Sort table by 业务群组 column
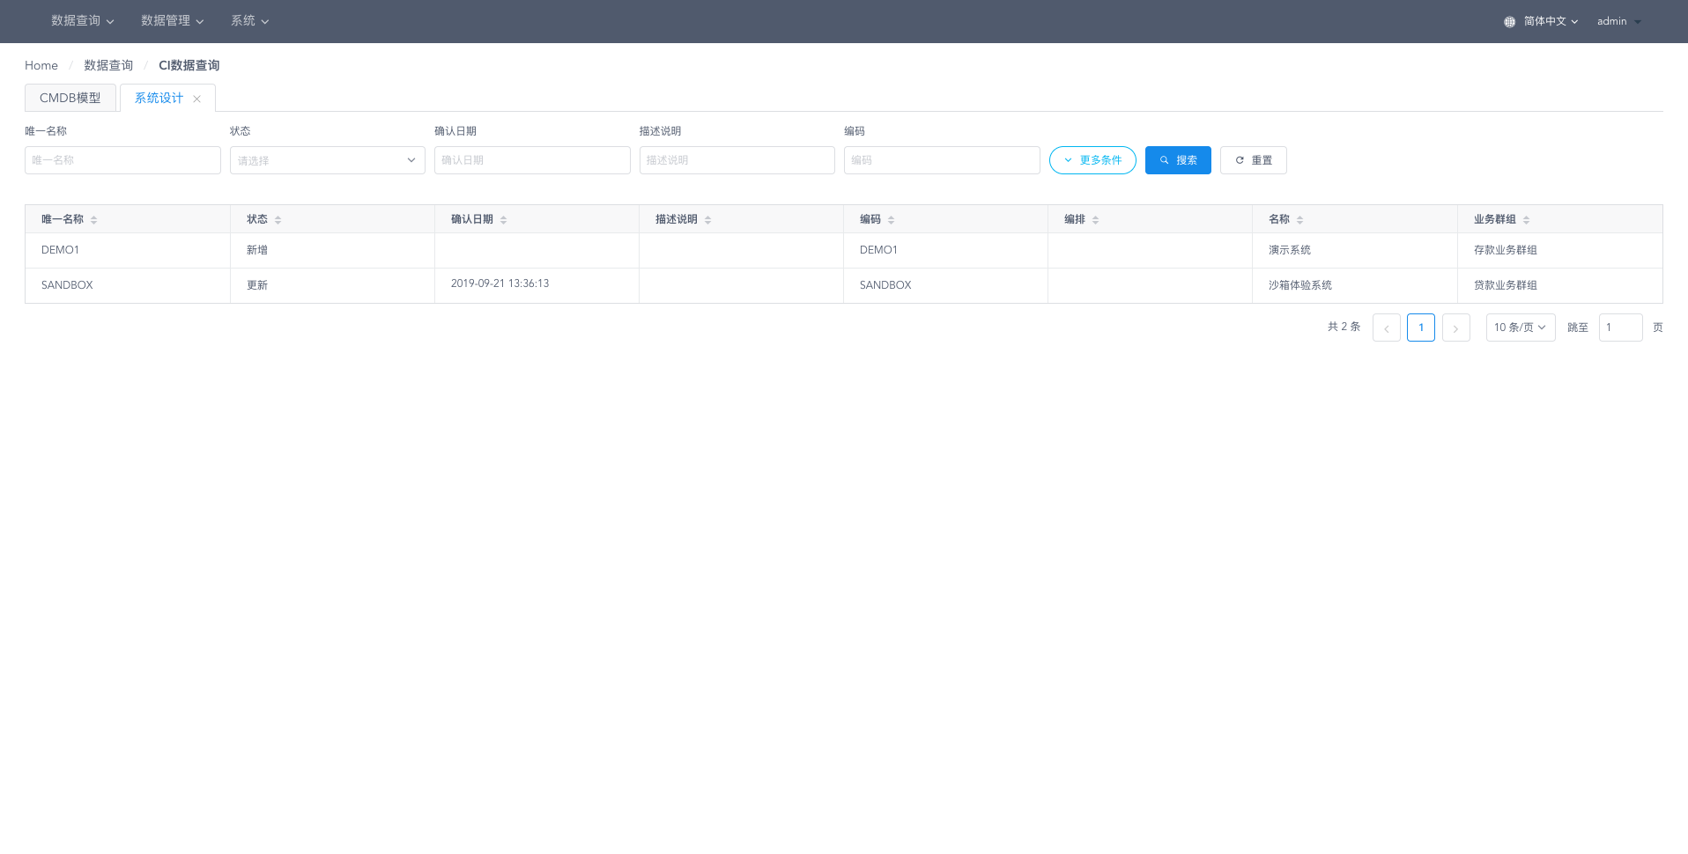 click(x=1526, y=220)
